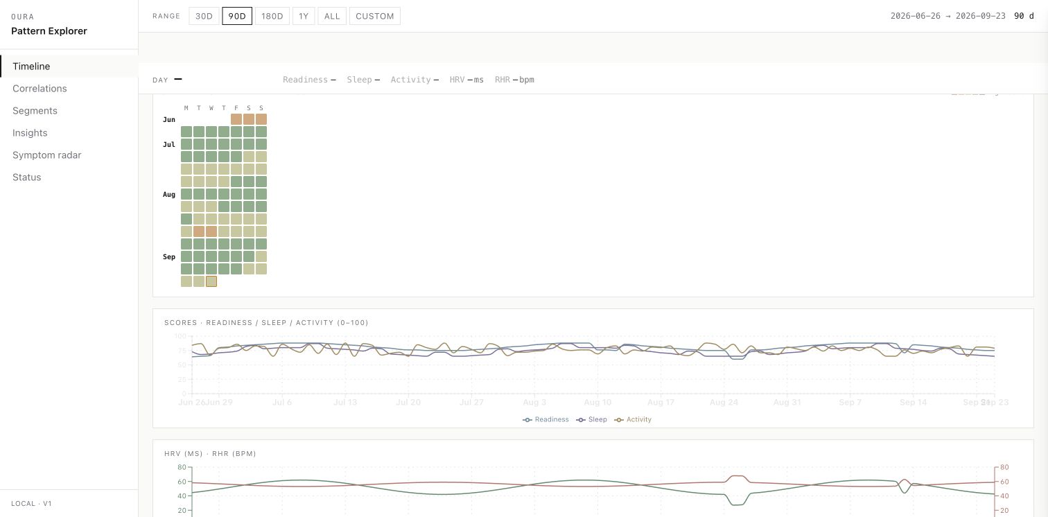Select the Friday cell in the Aug row
1048x517 pixels.
coord(236,194)
